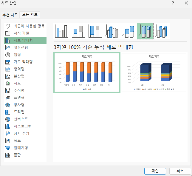The image size is (192, 176).
Task: Open the Templates (서식 파일) folder icon
Action: click(x=8, y=33)
